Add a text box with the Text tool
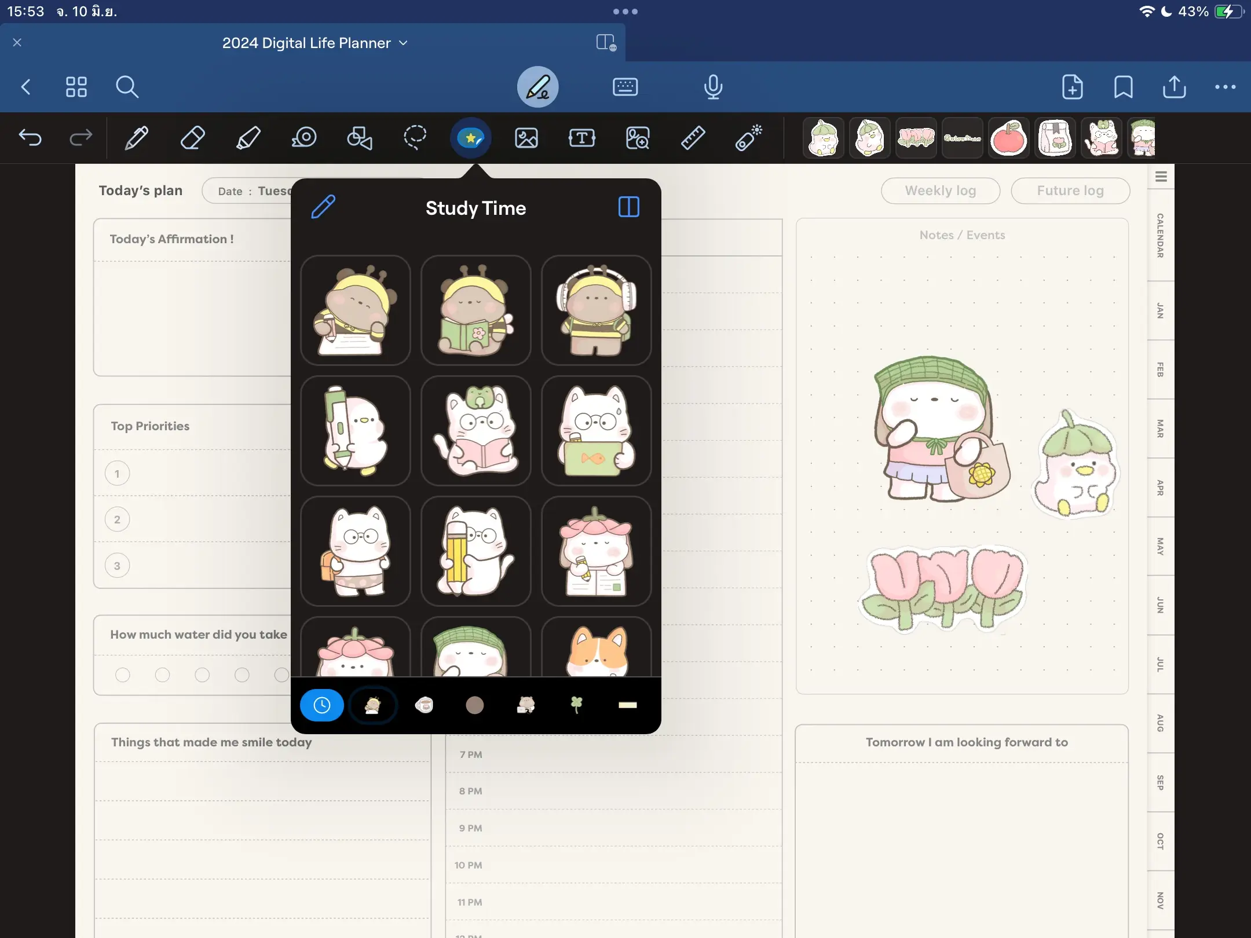Screen dimensions: 1251x938 click(582, 138)
